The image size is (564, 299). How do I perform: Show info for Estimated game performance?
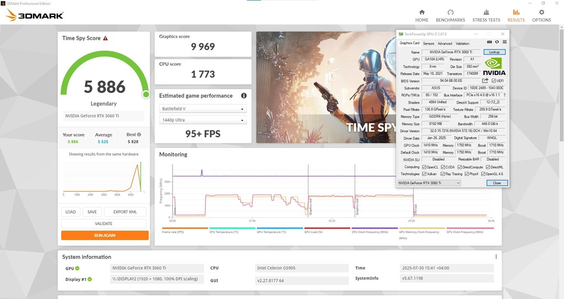click(244, 96)
